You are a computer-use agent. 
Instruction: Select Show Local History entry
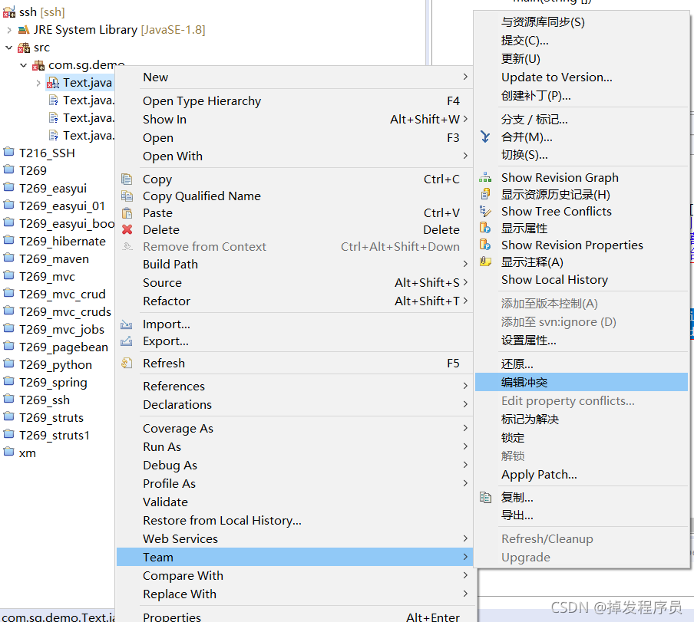tap(581, 280)
